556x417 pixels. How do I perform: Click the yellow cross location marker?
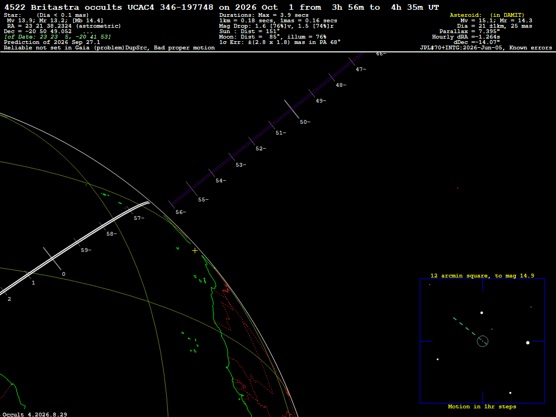(x=195, y=251)
